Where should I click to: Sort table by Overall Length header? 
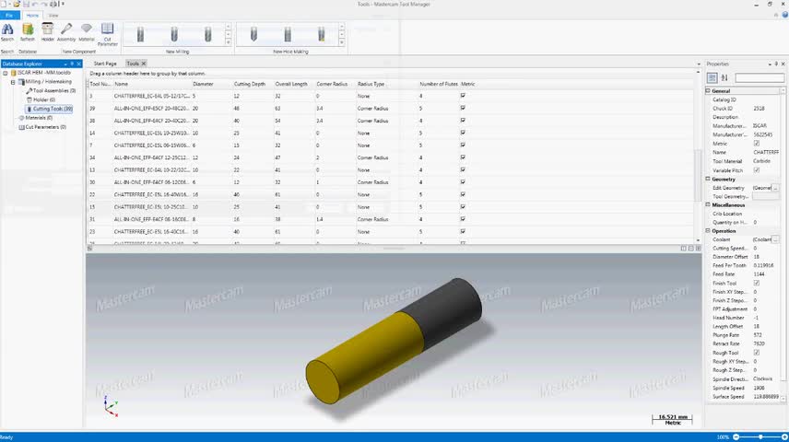(291, 84)
